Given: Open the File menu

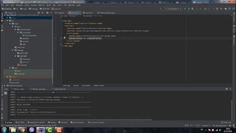Looking at the screenshot, I should [x=3, y=5].
